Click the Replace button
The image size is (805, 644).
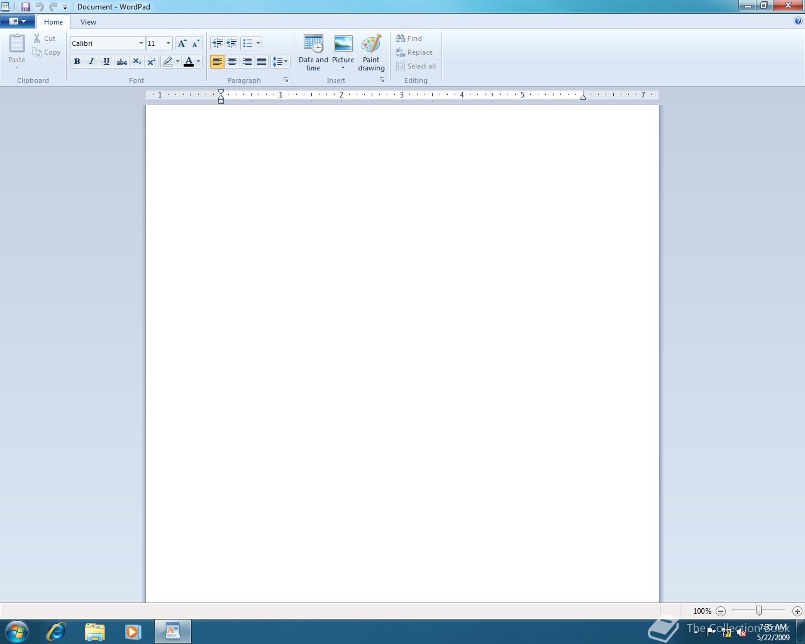point(414,52)
